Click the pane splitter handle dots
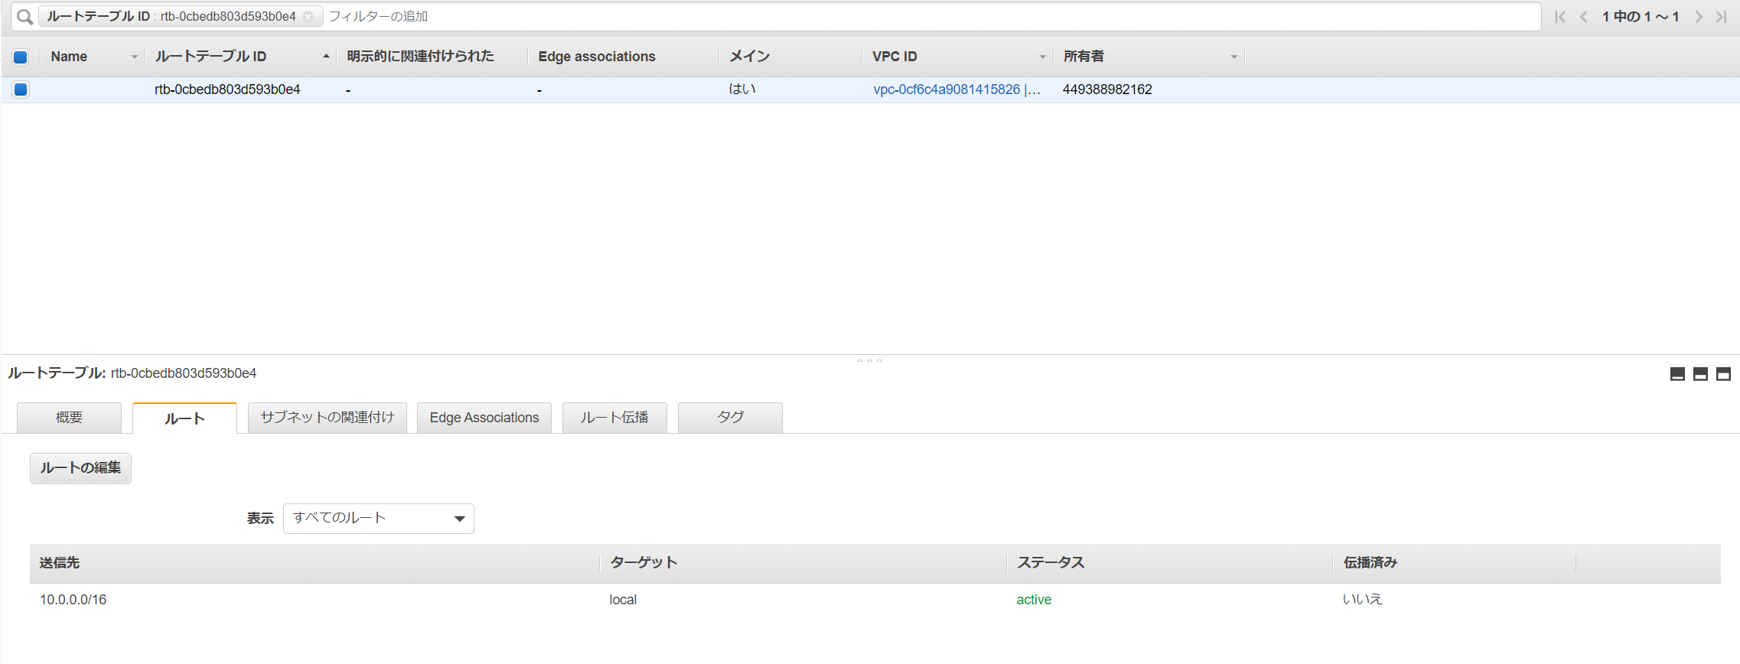This screenshot has height=664, width=1740. point(870,360)
